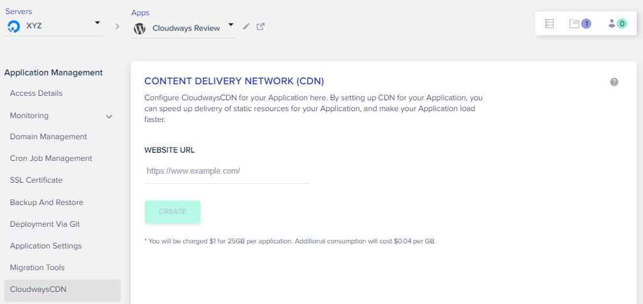
Task: Open the SSL Certificate page
Action: [36, 180]
